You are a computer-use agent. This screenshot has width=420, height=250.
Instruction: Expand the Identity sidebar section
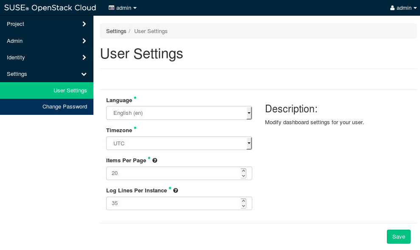46,58
